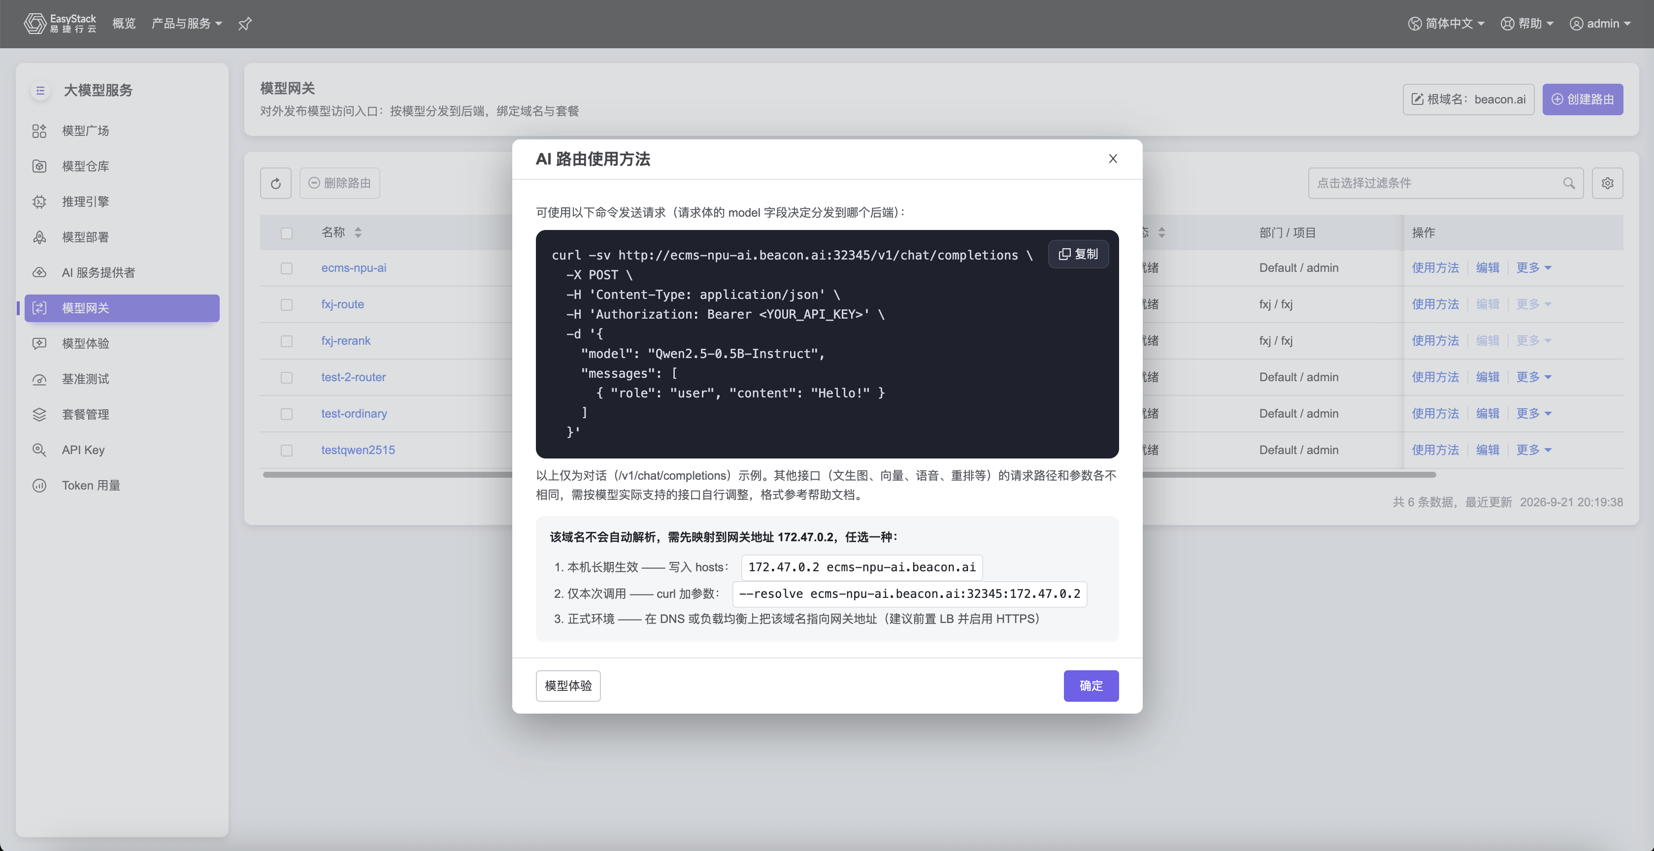Click the refresh icon above the route table
This screenshot has height=851, width=1654.
tap(275, 184)
